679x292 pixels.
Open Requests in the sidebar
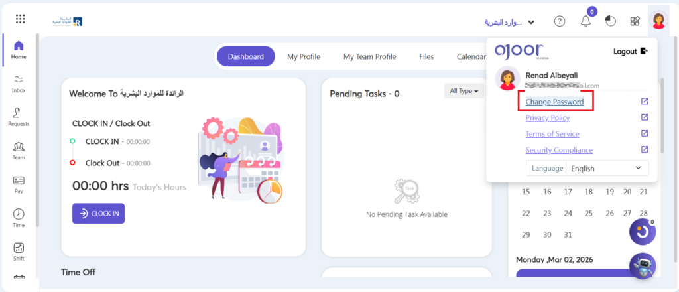[x=19, y=117]
